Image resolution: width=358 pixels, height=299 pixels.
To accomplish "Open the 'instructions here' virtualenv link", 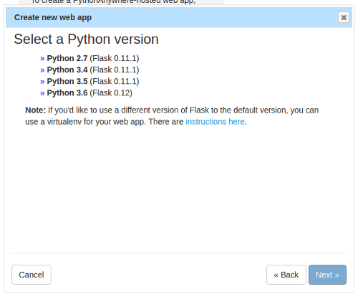I will tap(215, 122).
